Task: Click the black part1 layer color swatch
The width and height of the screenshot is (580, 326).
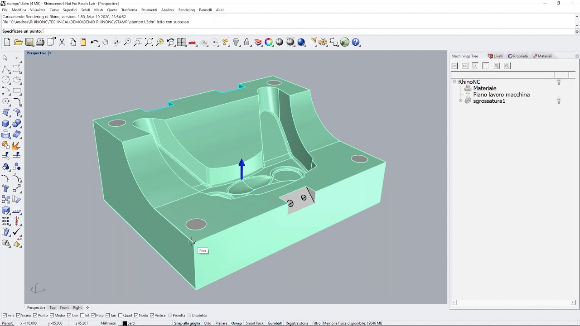Action: coord(125,323)
